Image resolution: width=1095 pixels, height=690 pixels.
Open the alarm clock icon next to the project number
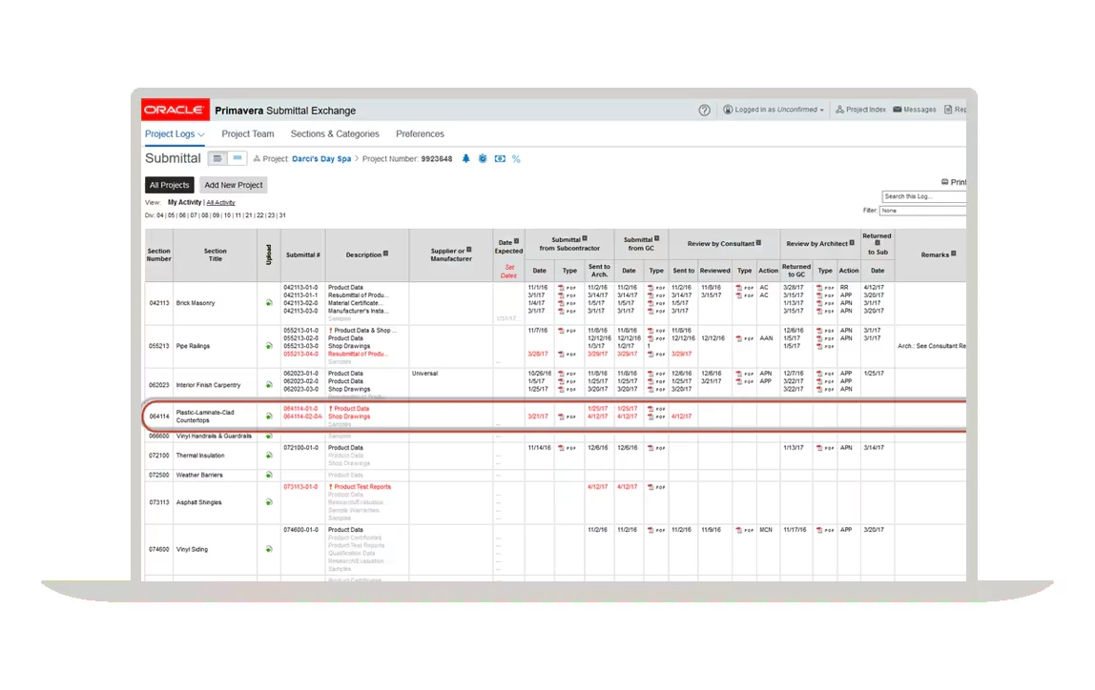coord(483,159)
